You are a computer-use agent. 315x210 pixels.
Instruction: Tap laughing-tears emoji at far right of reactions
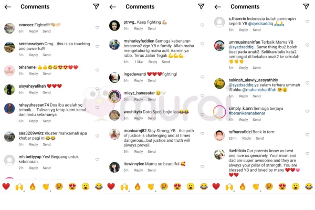pos(309,187)
